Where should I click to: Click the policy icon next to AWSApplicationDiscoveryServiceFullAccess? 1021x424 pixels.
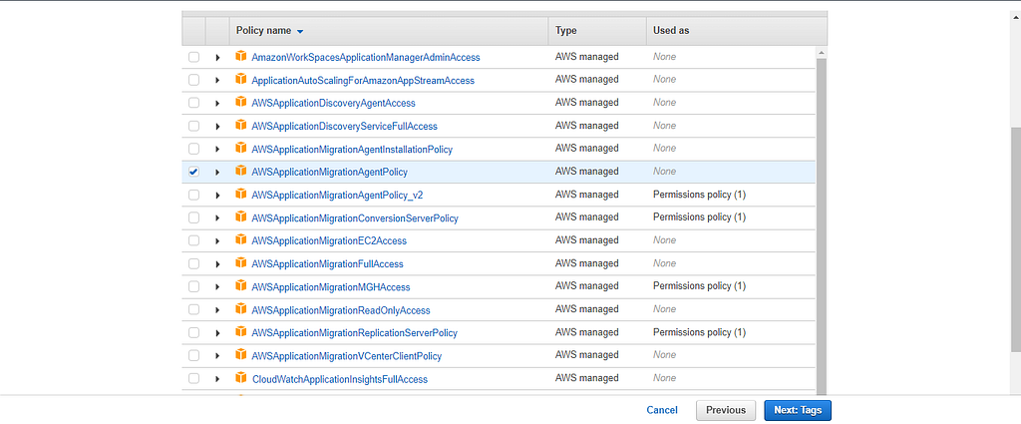click(241, 125)
